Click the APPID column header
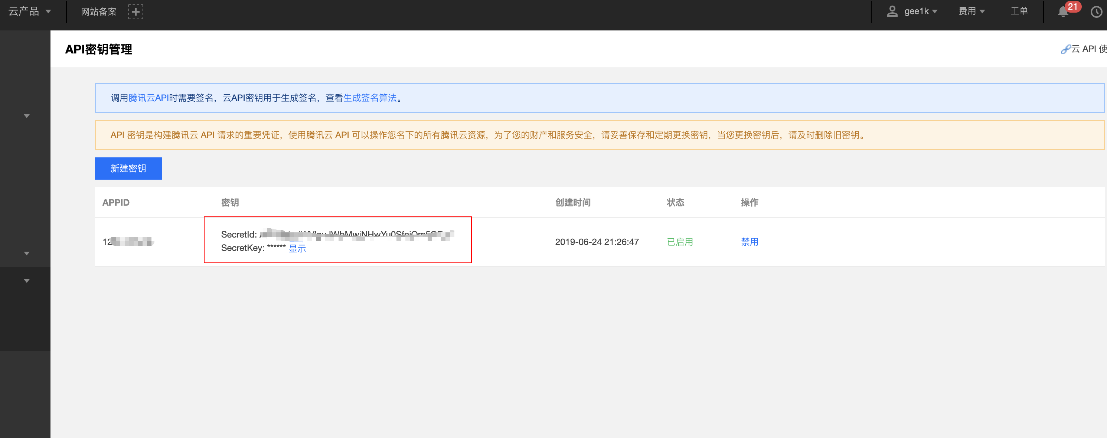 [115, 202]
